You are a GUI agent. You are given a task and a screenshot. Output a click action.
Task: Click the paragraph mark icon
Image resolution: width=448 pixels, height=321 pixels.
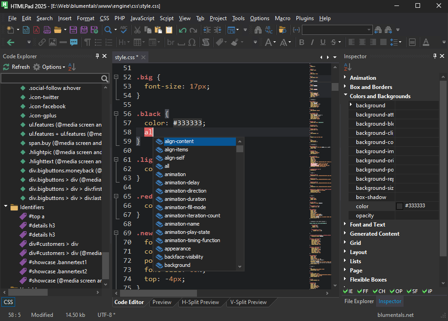87,42
